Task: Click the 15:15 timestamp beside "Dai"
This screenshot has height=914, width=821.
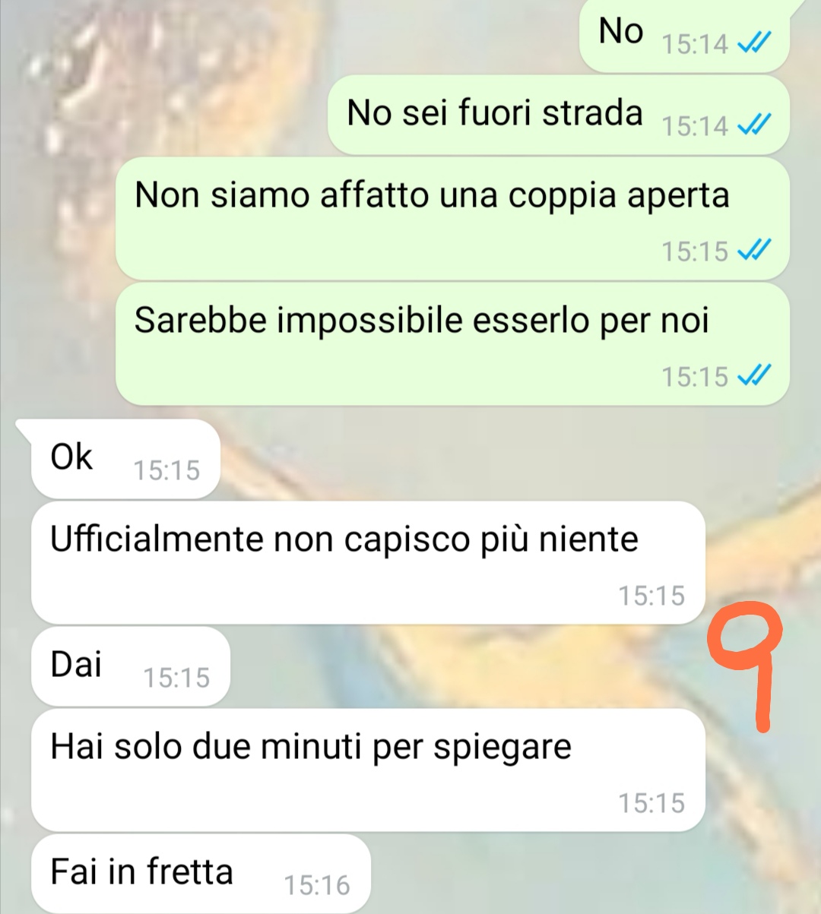Action: [176, 678]
